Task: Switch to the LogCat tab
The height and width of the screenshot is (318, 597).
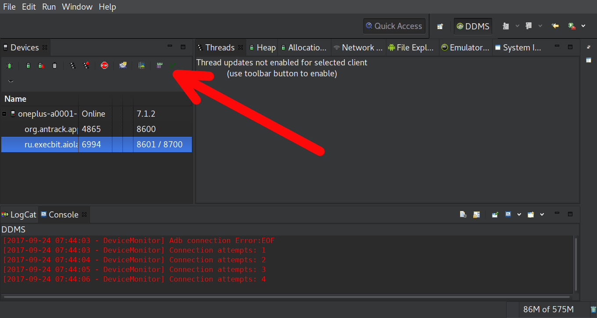Action: point(19,214)
